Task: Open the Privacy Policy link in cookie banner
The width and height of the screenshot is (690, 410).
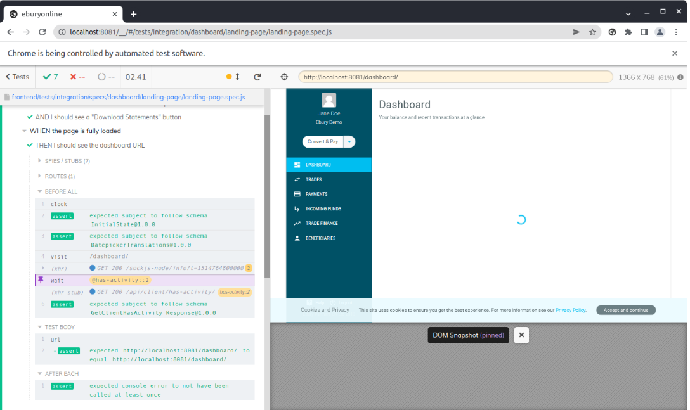Action: pos(570,310)
